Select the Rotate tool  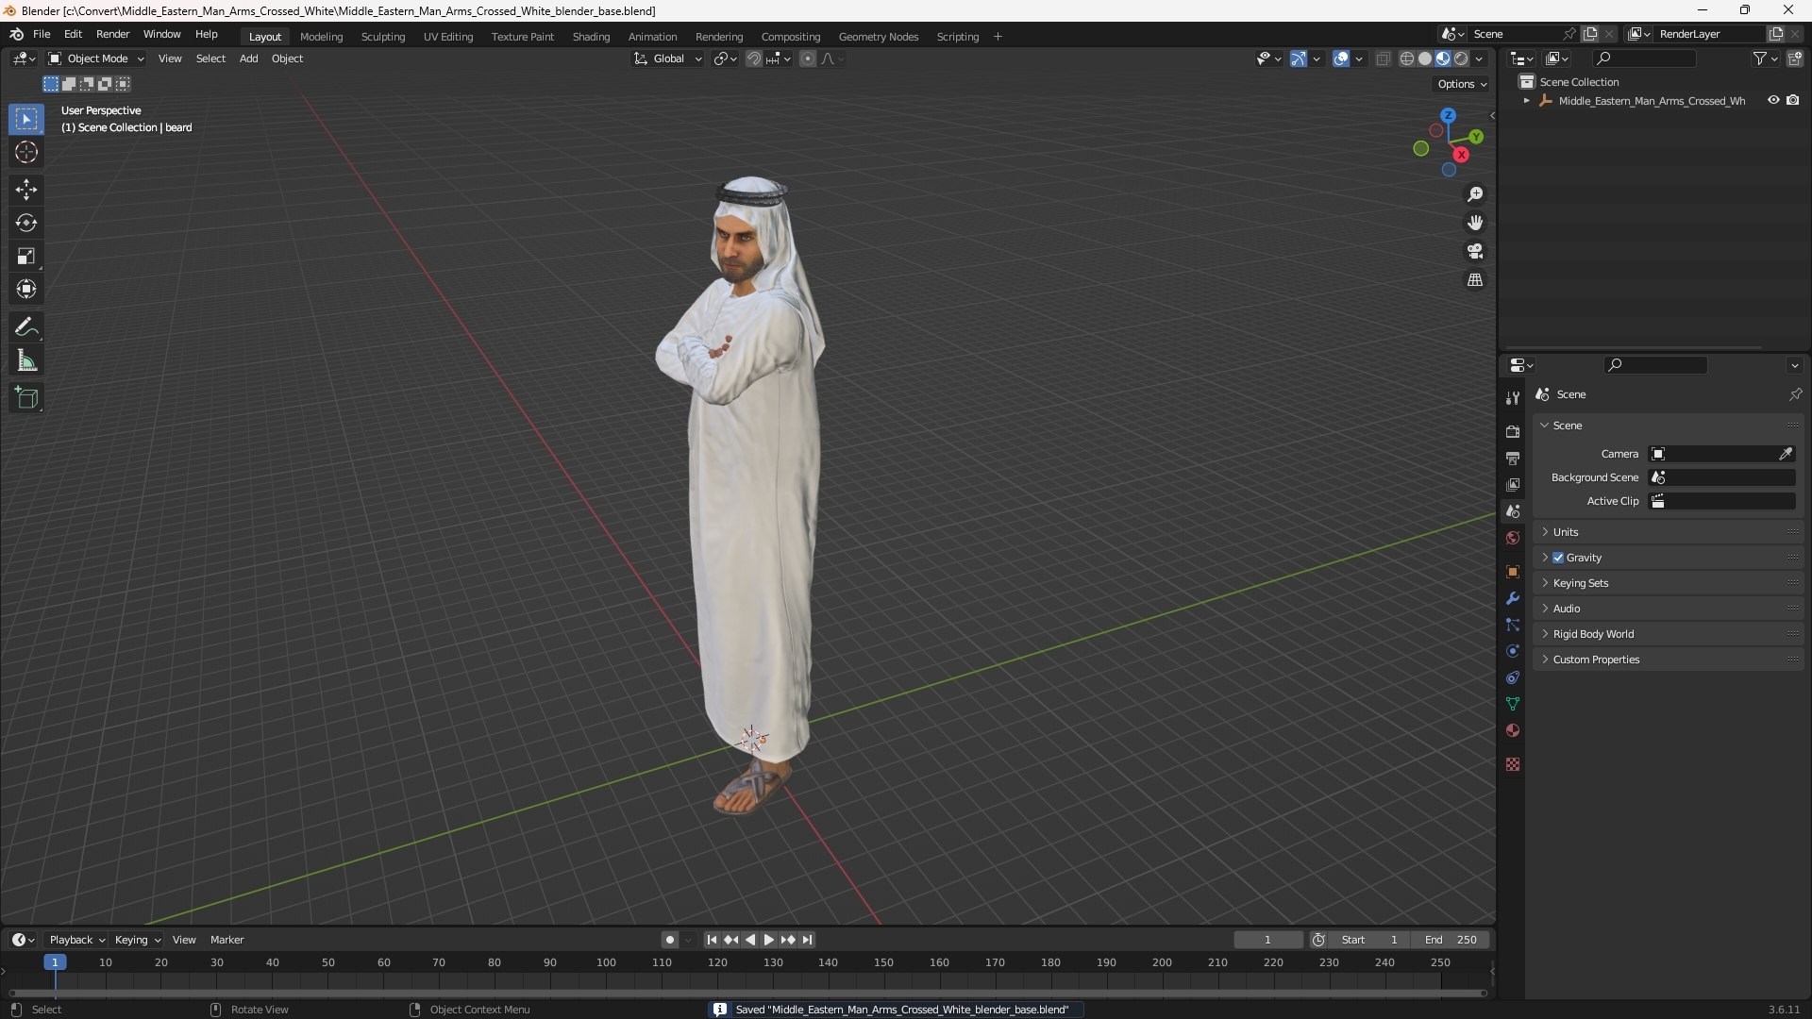point(26,223)
